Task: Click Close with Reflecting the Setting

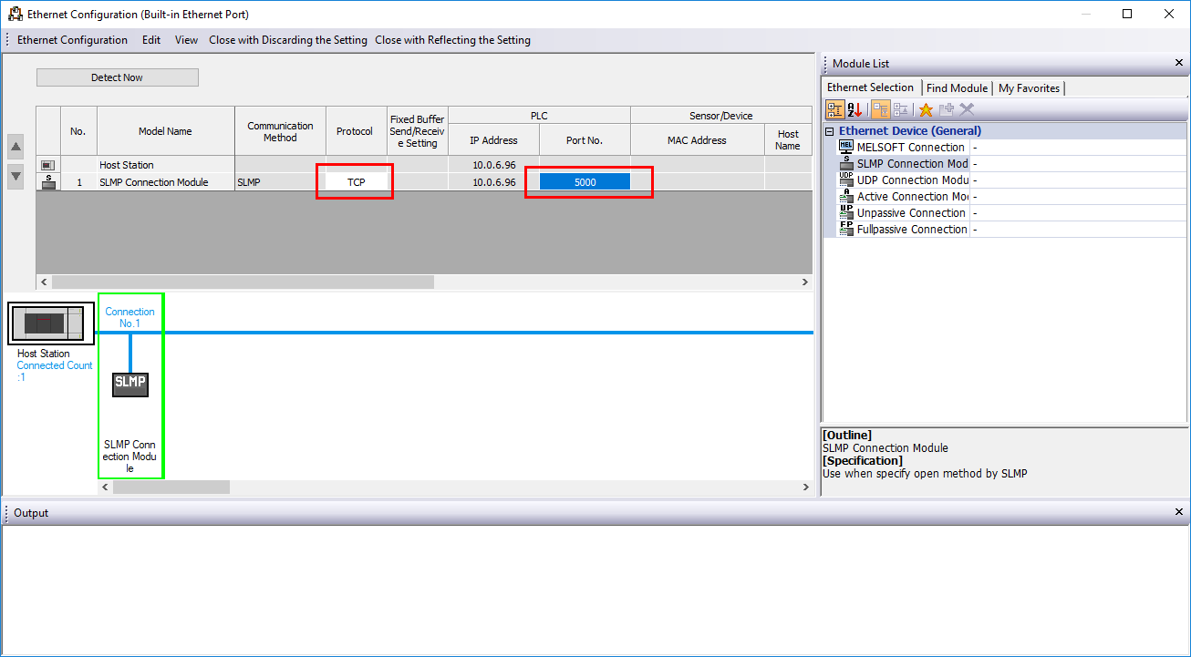Action: click(452, 40)
